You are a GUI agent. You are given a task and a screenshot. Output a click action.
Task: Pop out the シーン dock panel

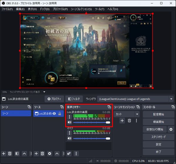[29, 107]
